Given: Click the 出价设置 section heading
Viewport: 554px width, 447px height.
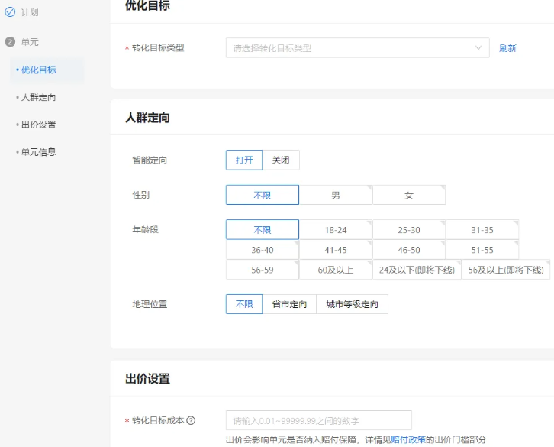Looking at the screenshot, I should (x=148, y=378).
